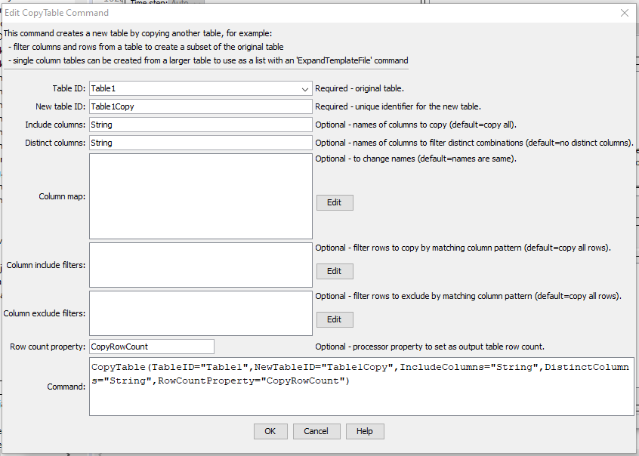Confirm the dialog with OK
The height and width of the screenshot is (456, 639).
270,432
